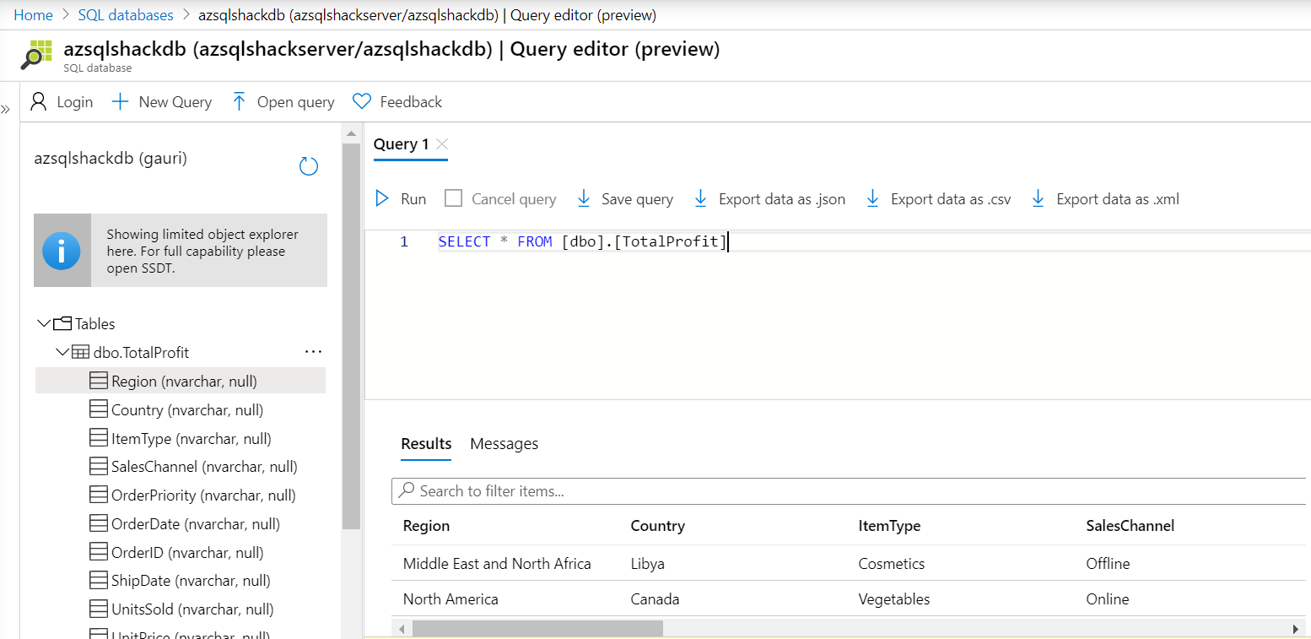Viewport: 1311px width, 639px height.
Task: Expand the hidden sidebar with the chevron
Action: coord(8,108)
